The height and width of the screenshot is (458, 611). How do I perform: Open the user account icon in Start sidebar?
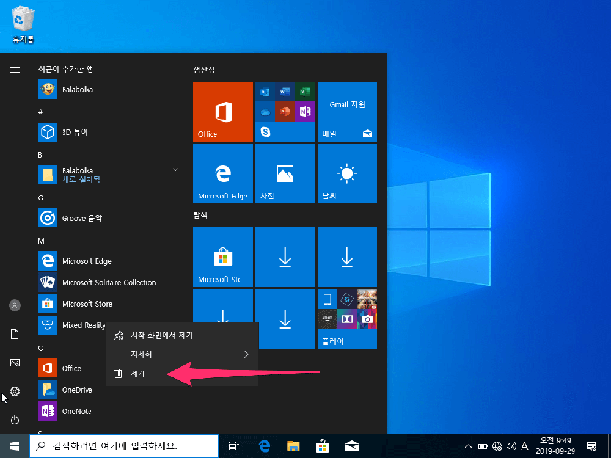pos(15,305)
